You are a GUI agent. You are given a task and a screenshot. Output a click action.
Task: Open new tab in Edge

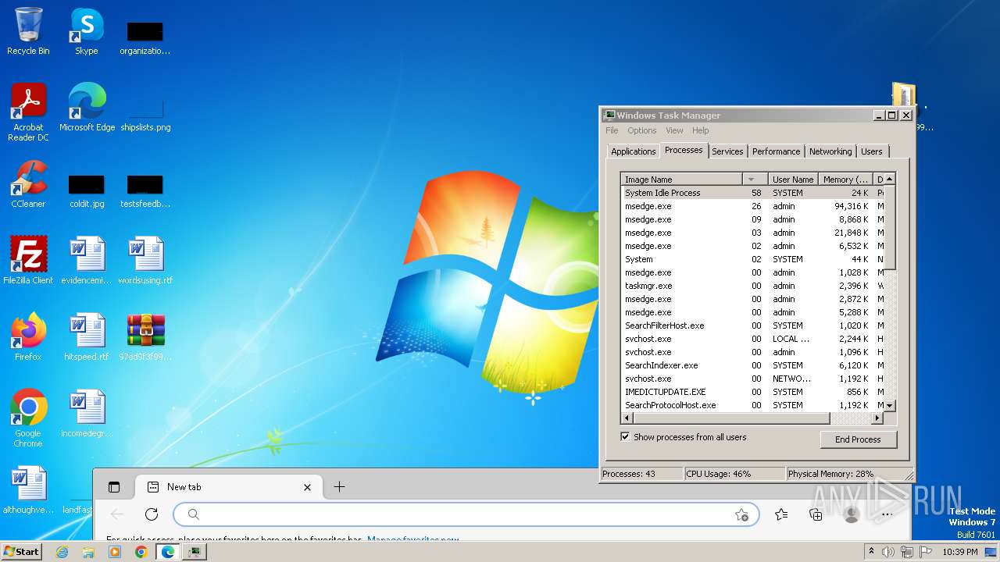(339, 487)
